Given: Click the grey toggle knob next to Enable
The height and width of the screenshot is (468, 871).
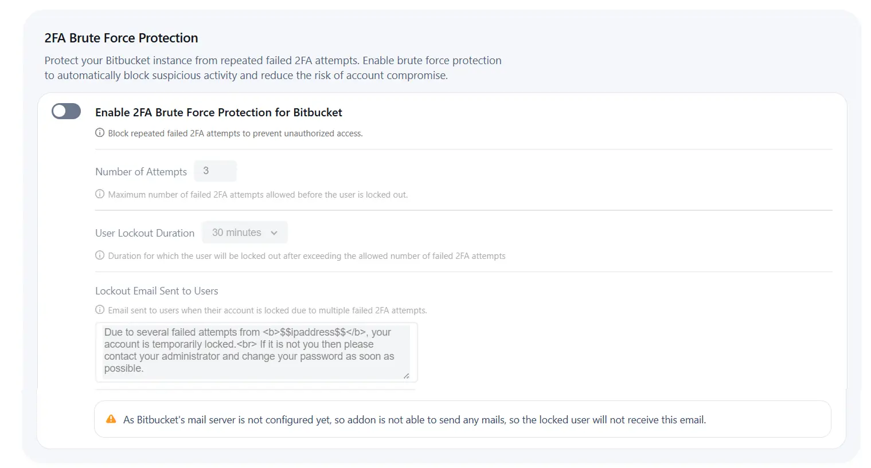Looking at the screenshot, I should click(60, 111).
